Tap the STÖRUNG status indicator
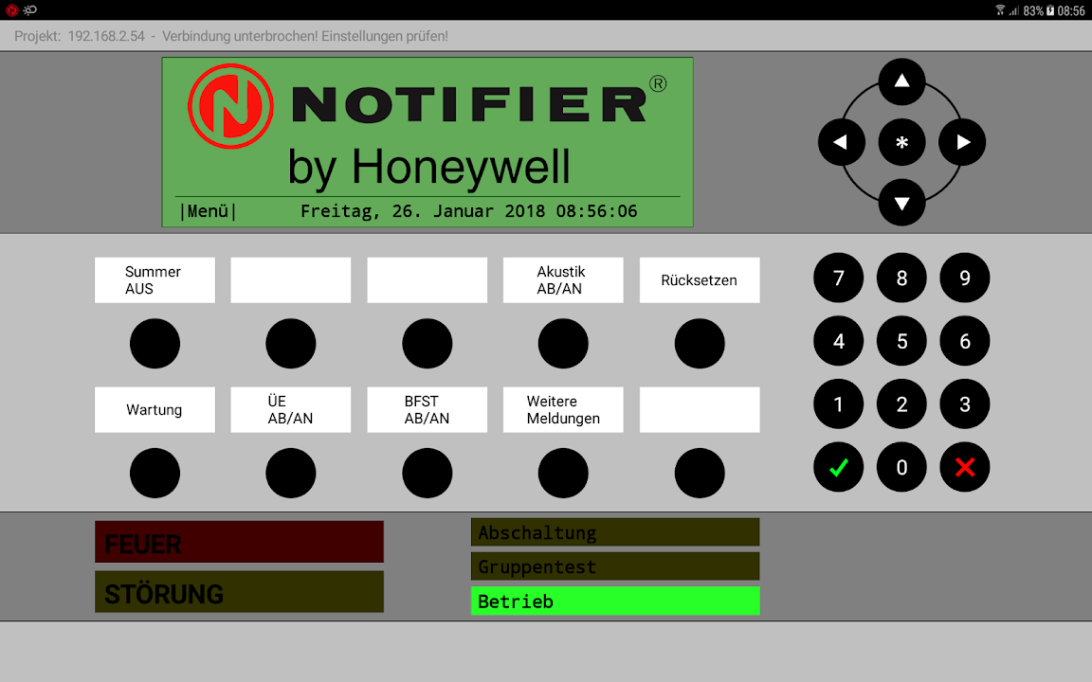The height and width of the screenshot is (682, 1092). coord(239,593)
